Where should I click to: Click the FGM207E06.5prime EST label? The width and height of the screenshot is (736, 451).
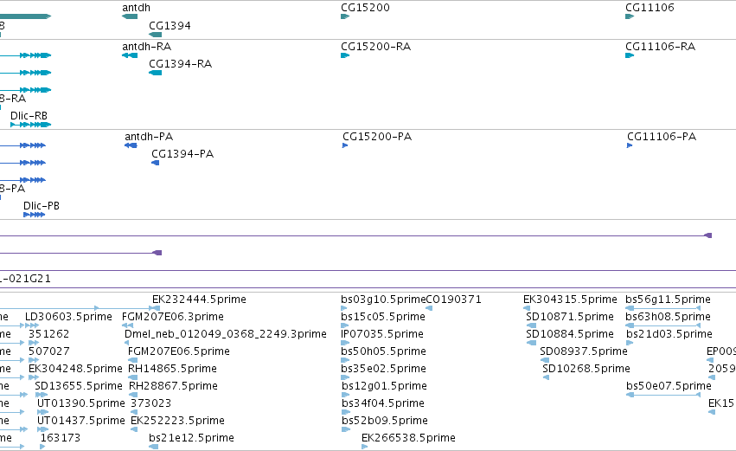tap(179, 351)
